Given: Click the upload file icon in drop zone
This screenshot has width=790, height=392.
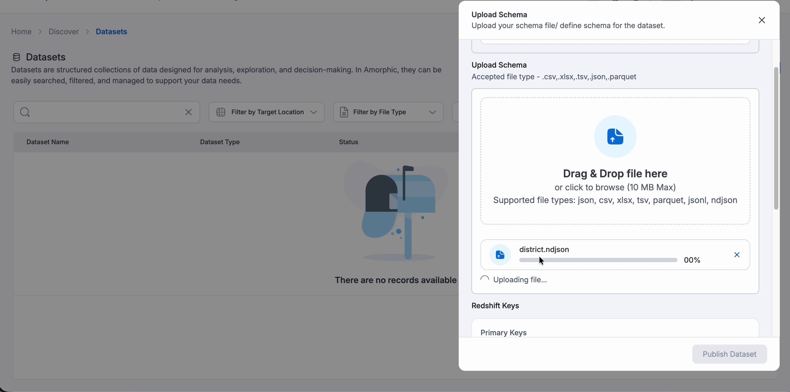Looking at the screenshot, I should pyautogui.click(x=615, y=136).
